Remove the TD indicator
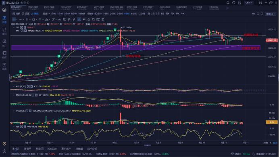This screenshot has height=157, width=279. [x=25, y=27]
